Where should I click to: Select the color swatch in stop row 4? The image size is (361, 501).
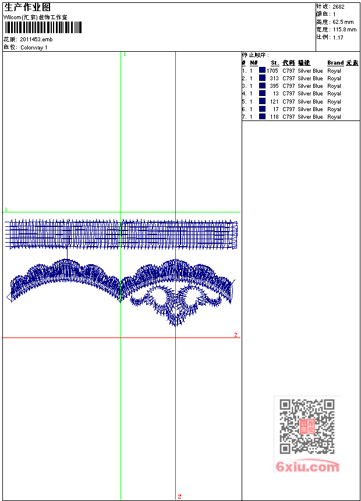tap(262, 93)
